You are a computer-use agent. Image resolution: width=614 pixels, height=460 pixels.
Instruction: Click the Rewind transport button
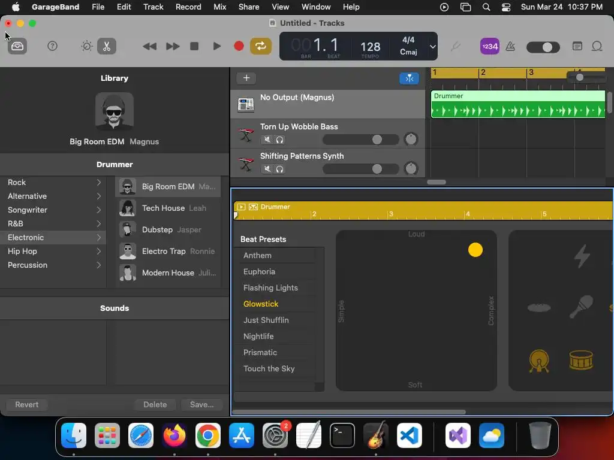(149, 47)
